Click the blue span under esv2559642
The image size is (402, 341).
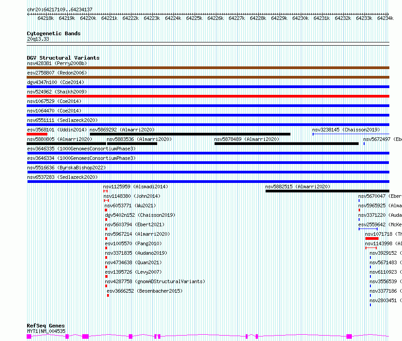click(368, 229)
